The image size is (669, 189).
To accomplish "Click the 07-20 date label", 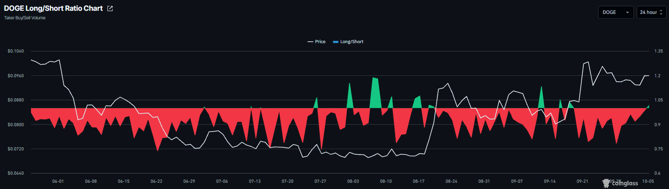I will coord(287,181).
